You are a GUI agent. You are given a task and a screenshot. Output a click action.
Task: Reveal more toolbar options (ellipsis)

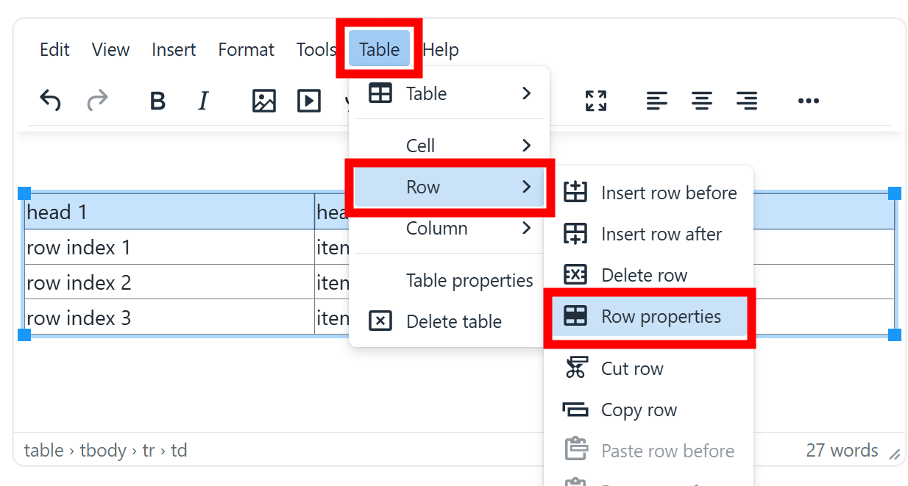click(x=808, y=101)
